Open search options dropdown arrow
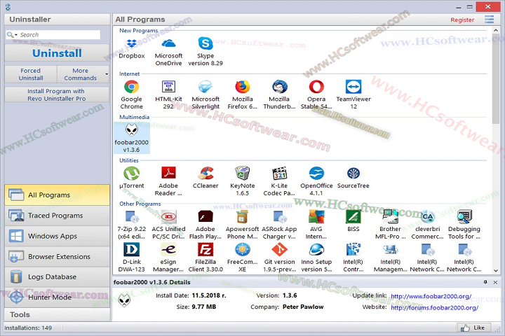Image resolution: width=505 pixels, height=336 pixels. tap(15, 35)
